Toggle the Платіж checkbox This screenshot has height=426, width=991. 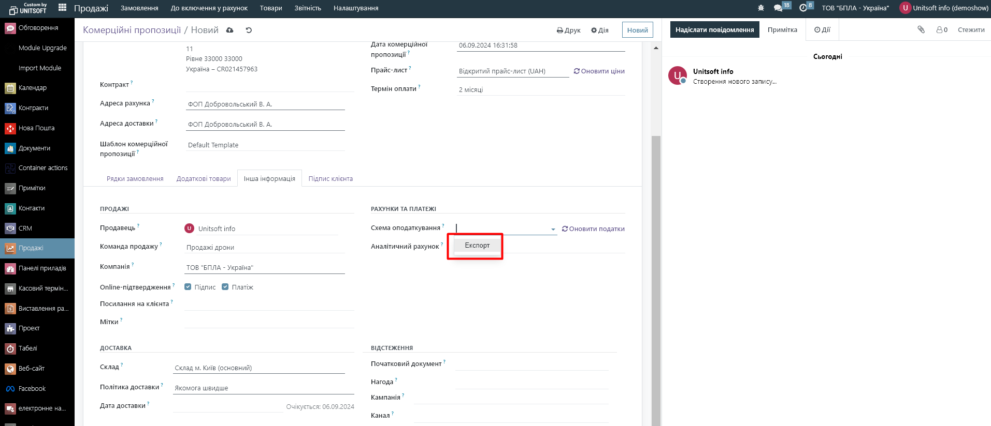(225, 287)
